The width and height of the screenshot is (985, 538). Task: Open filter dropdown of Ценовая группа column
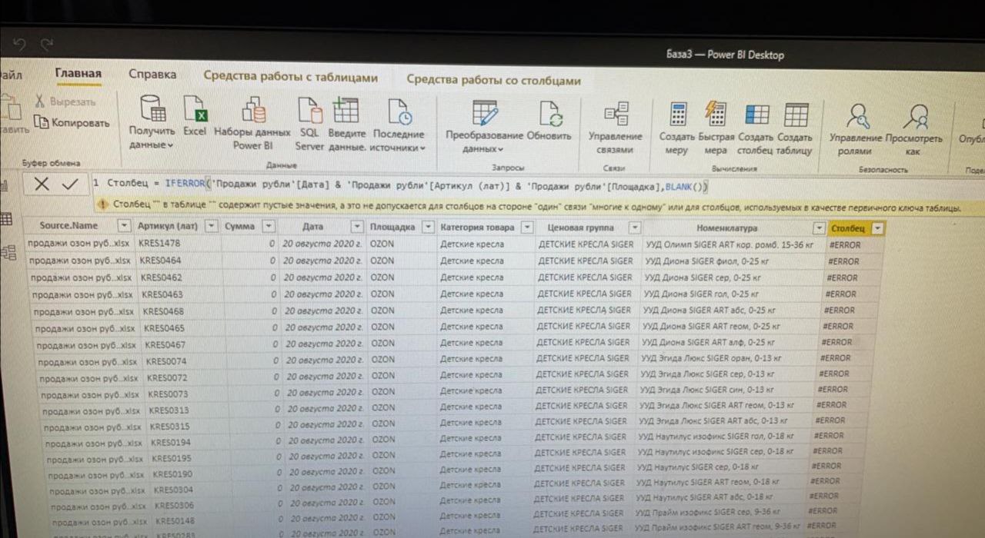click(x=634, y=227)
